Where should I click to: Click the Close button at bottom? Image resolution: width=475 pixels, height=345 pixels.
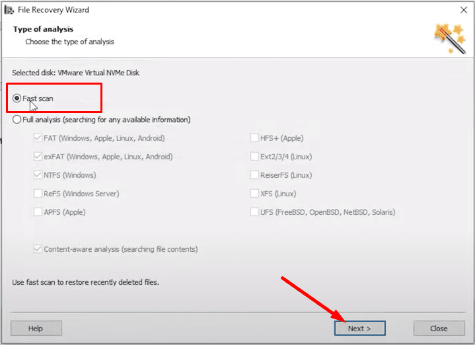439,328
